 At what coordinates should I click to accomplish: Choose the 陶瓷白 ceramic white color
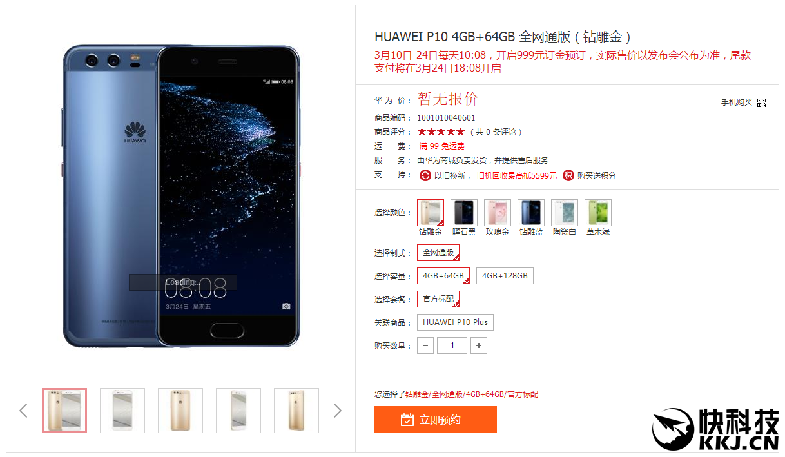(x=565, y=213)
